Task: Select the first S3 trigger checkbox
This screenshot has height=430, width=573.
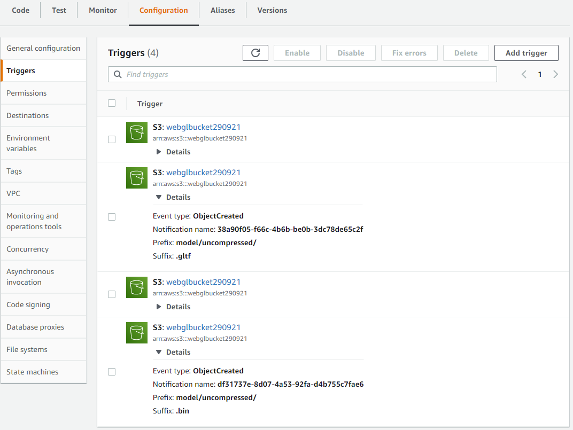Action: tap(112, 139)
